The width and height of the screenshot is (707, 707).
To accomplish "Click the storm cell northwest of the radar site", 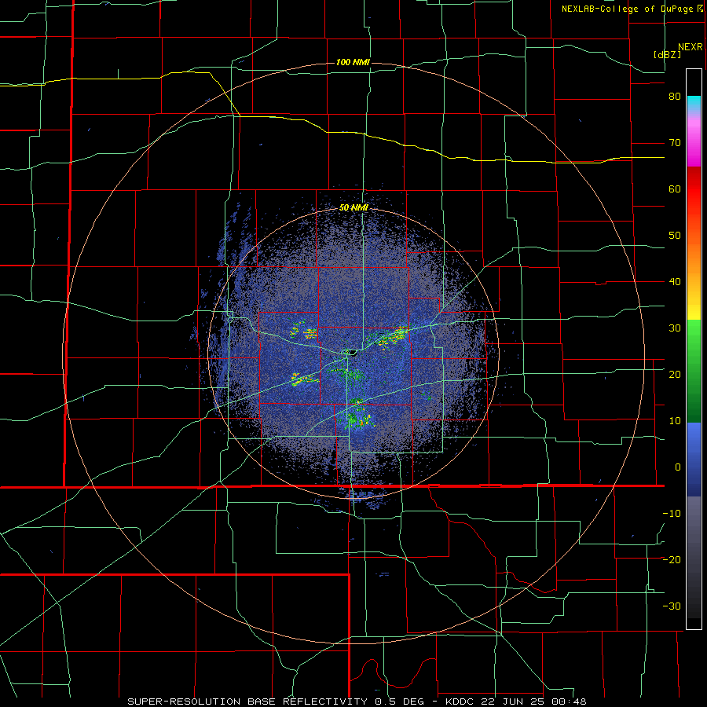I will (304, 332).
